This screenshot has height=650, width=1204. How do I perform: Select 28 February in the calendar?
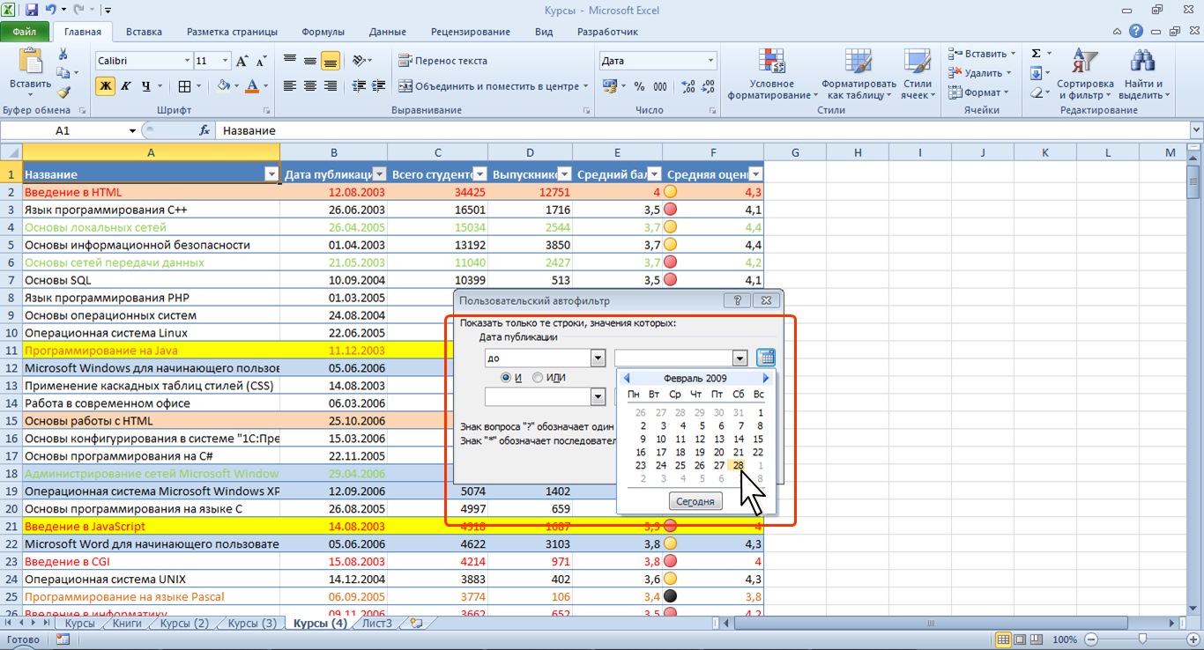click(739, 465)
